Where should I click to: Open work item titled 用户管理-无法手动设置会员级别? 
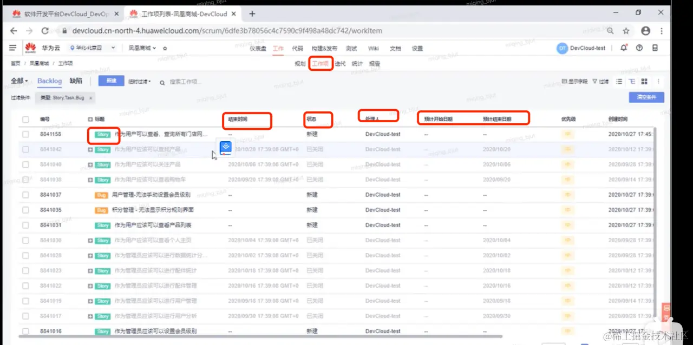(x=151, y=195)
